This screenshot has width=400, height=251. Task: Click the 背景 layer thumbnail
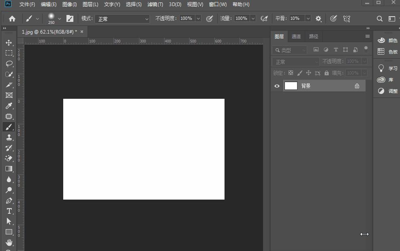point(291,86)
